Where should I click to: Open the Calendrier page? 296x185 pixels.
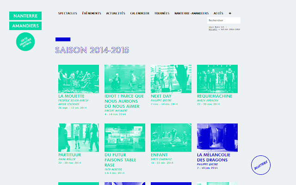click(x=140, y=13)
